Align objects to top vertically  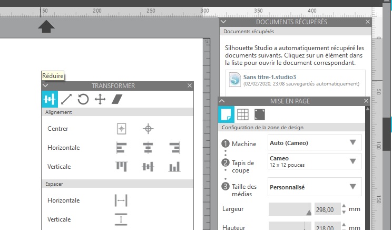[122, 166]
